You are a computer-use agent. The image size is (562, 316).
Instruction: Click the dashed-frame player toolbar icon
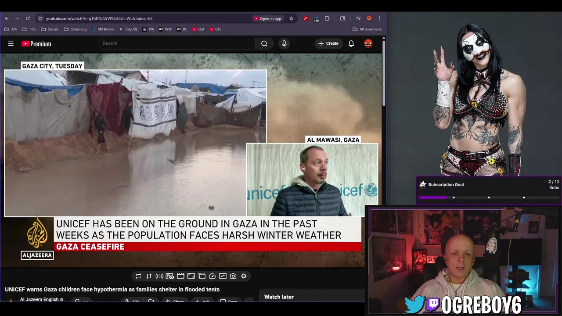(x=202, y=276)
